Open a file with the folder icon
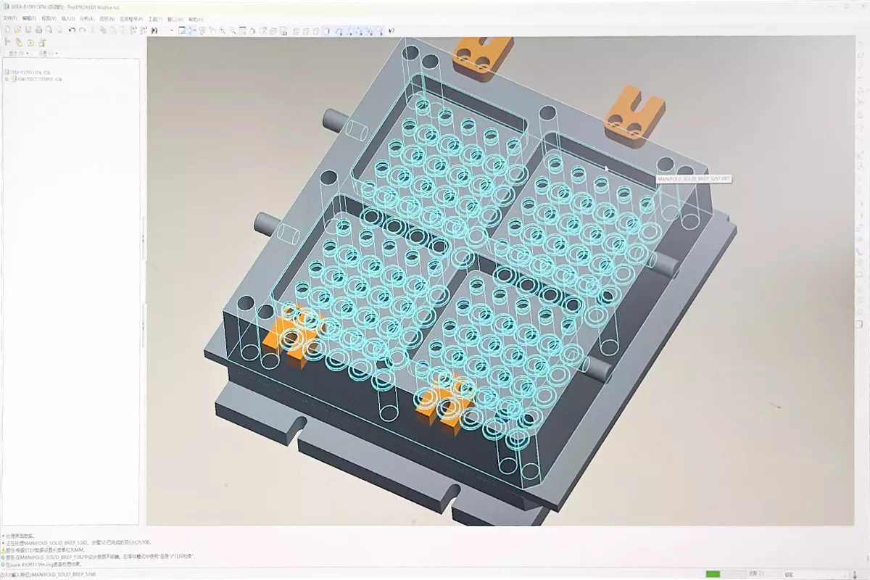Image resolution: width=870 pixels, height=580 pixels. click(17, 30)
